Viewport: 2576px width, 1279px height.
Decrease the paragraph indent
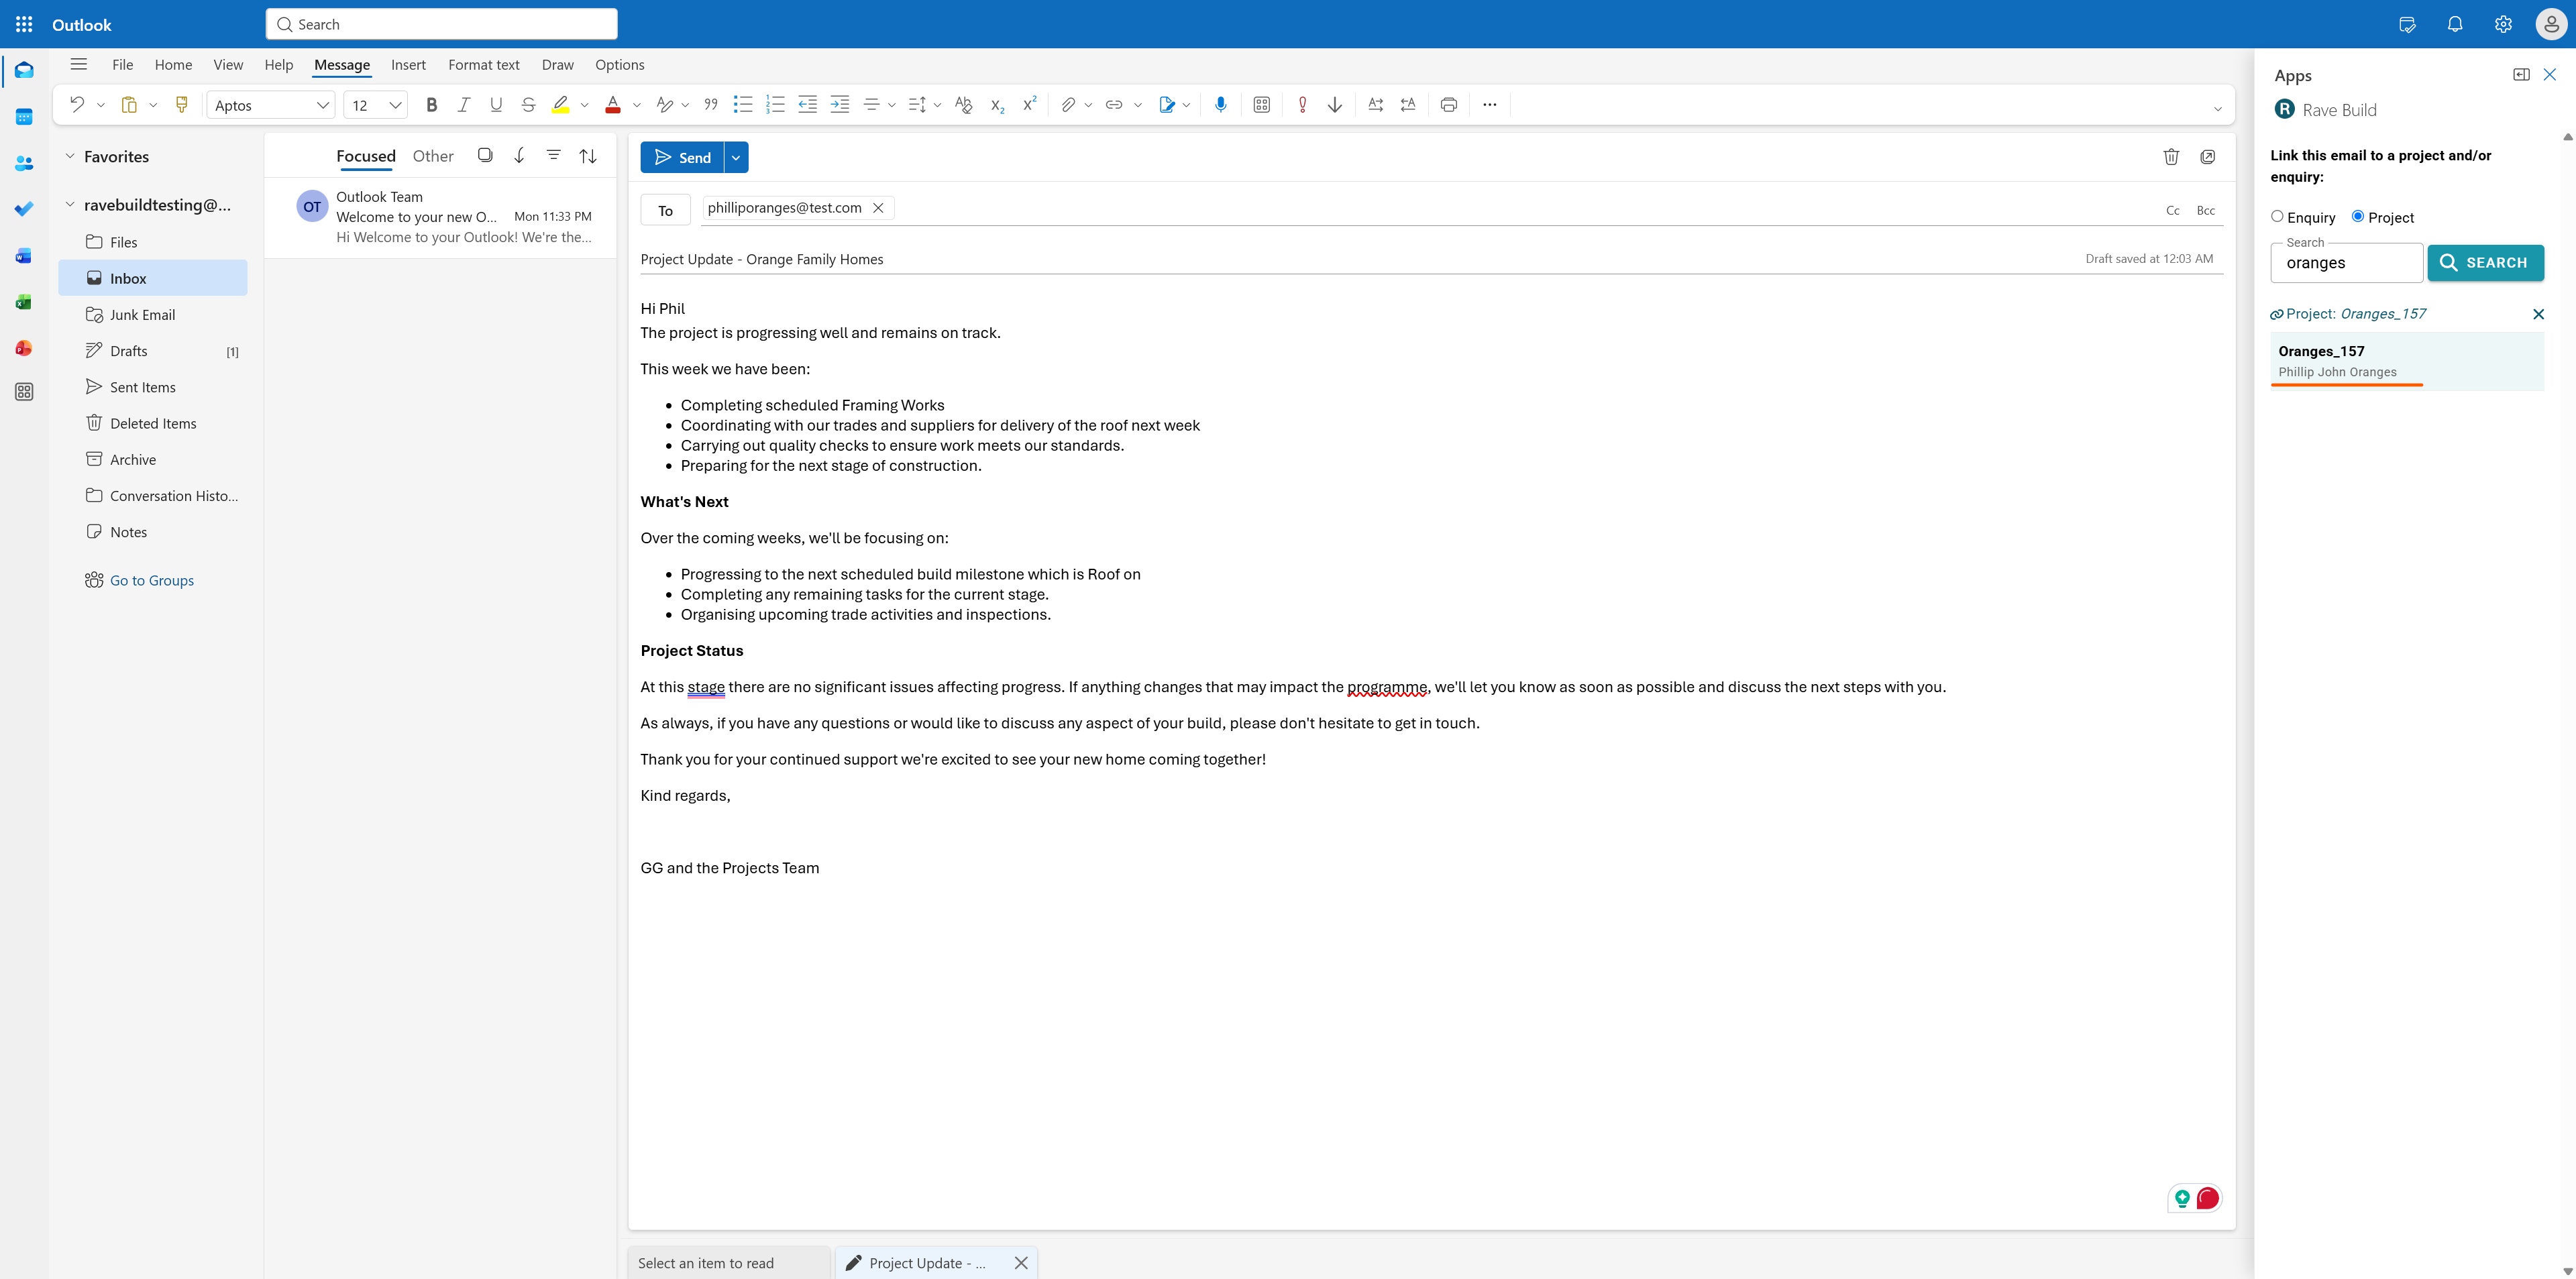pyautogui.click(x=807, y=105)
